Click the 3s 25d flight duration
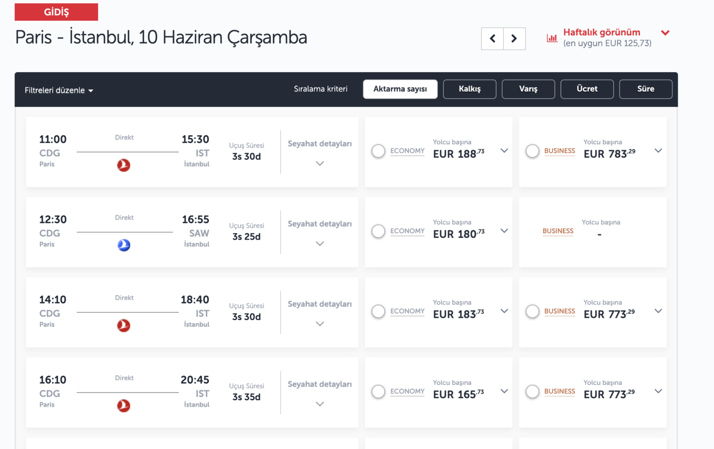 [246, 236]
